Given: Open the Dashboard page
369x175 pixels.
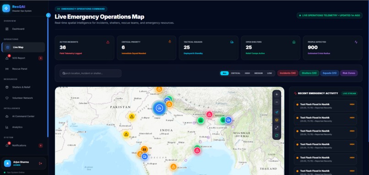Looking at the screenshot, I should (23, 29).
